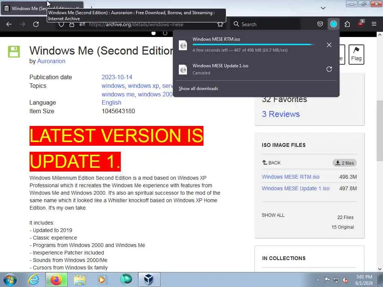Click the green sphere taskbar application icon

[x=126, y=279]
